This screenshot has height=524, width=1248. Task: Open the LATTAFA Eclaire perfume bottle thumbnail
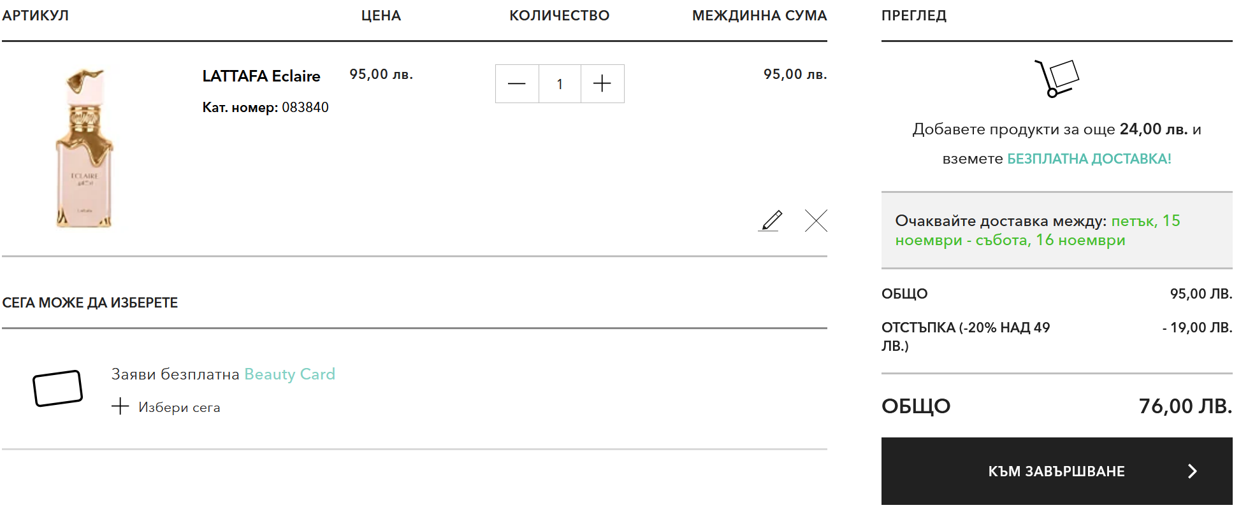coord(85,148)
